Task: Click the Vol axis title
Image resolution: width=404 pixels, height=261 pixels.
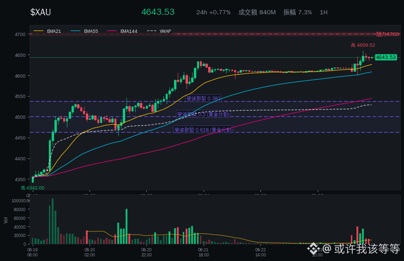Action: point(6,220)
